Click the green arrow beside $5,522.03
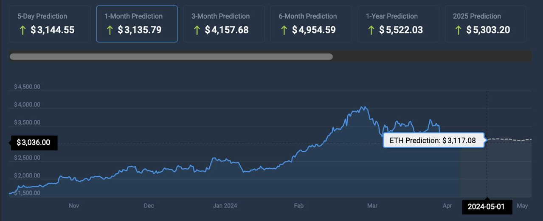This screenshot has width=543, height=221. click(x=371, y=30)
